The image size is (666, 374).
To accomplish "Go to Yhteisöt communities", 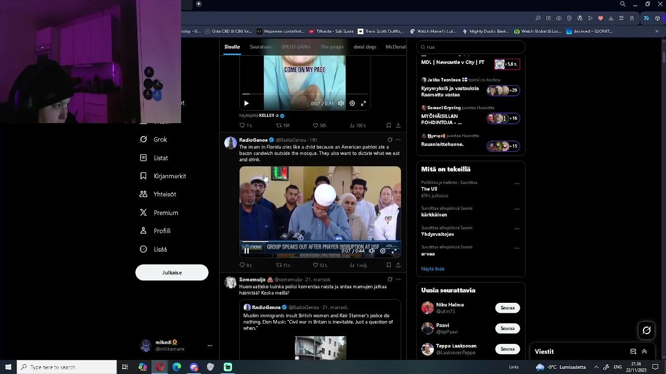I will 158,194.
